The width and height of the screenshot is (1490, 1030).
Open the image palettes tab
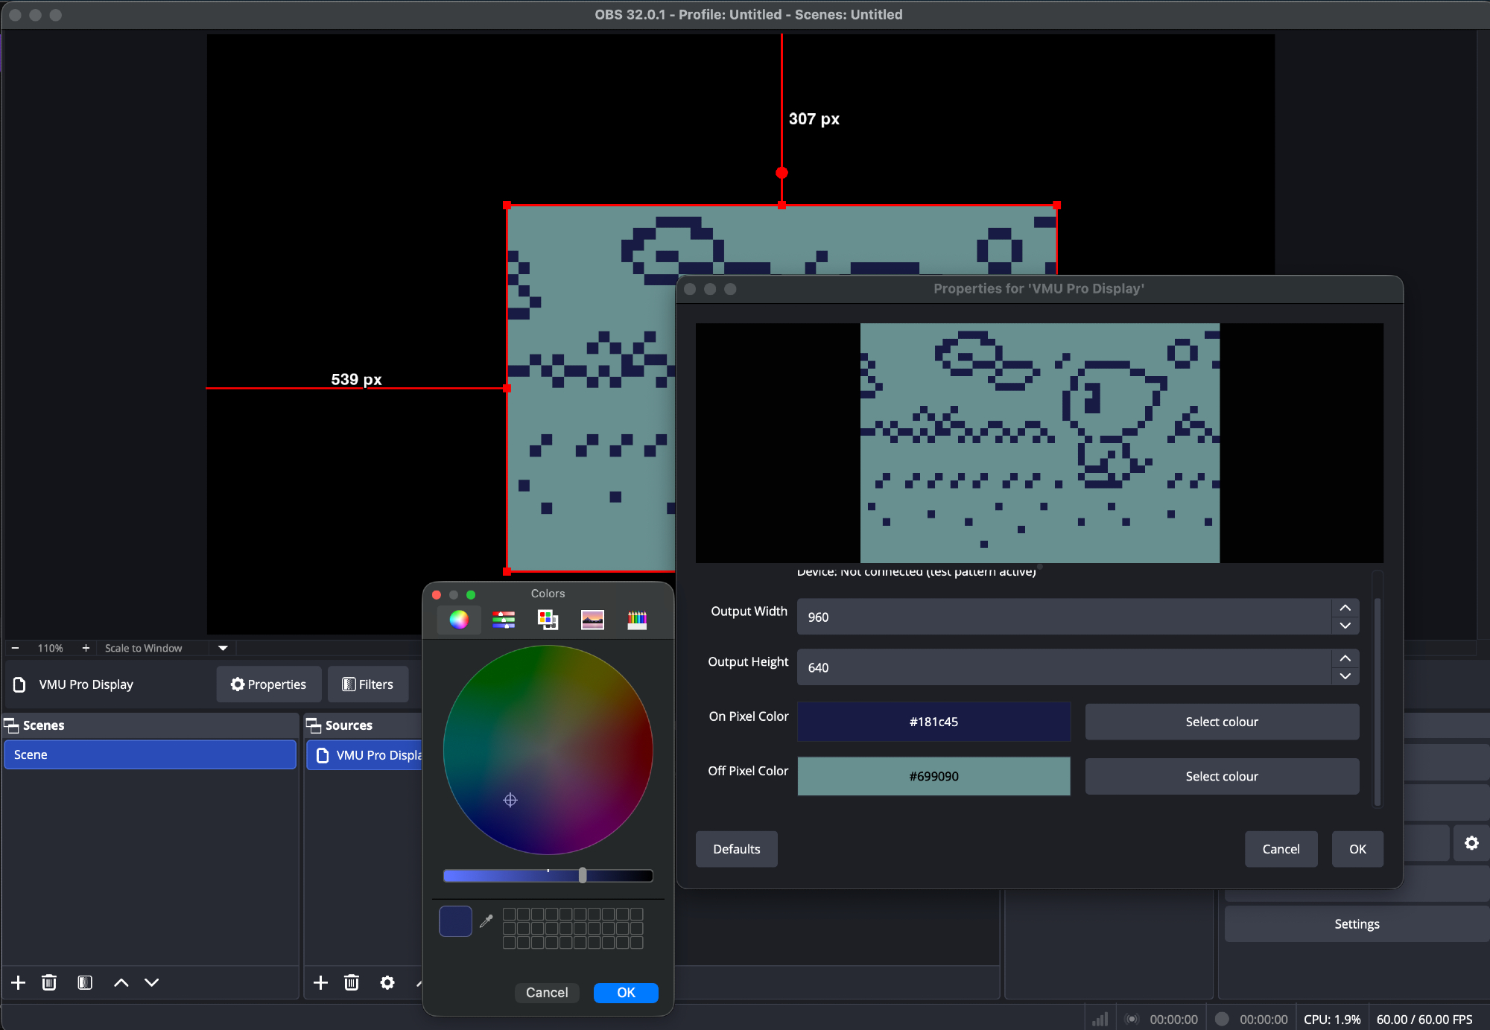point(592,620)
